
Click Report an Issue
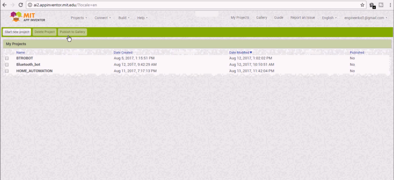tap(303, 18)
